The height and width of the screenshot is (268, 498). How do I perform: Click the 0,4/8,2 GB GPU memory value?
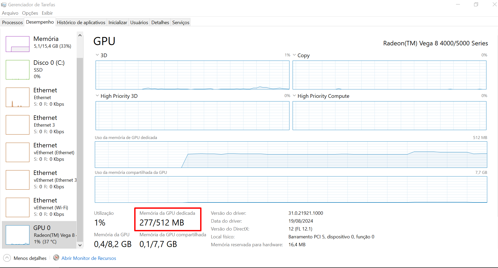coord(113,244)
